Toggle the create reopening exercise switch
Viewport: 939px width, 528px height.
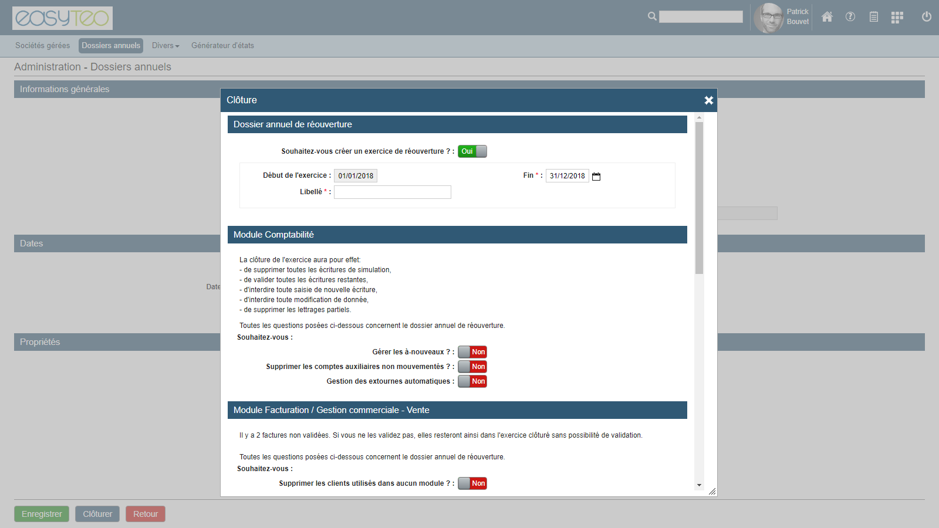pos(472,151)
